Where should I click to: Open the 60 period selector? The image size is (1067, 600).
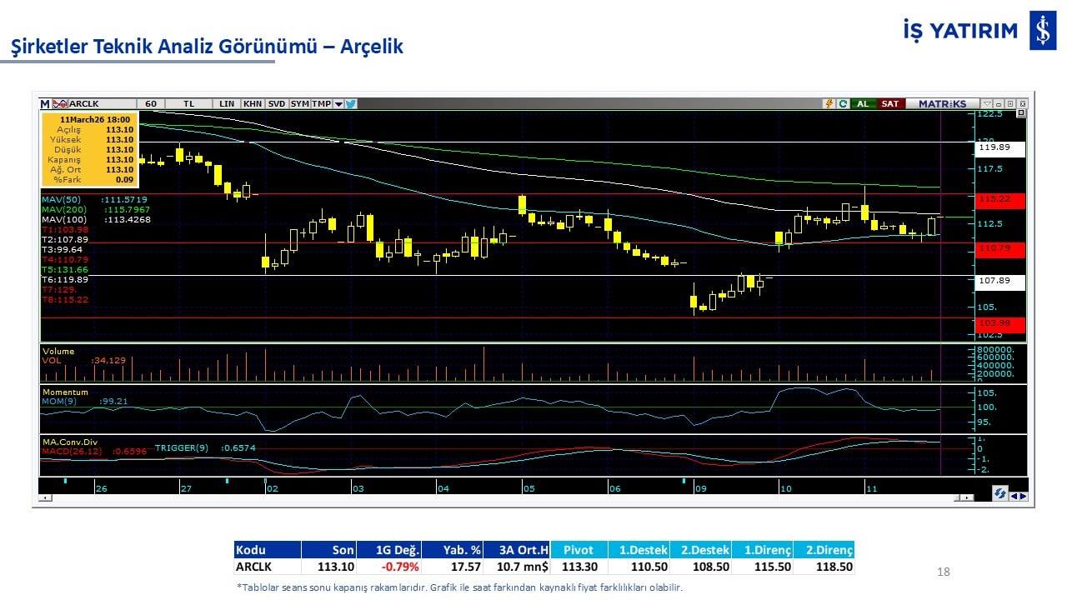click(151, 104)
